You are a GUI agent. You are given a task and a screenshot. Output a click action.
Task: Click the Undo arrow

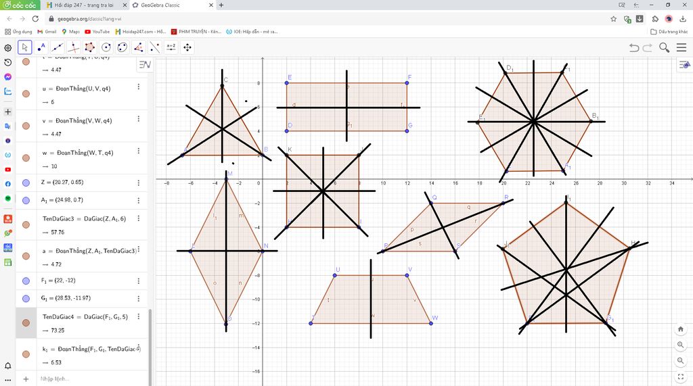point(634,48)
